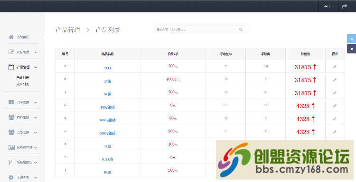Screen dimensions: 356x182
Task: Click the branch icon for 系统管理员
Action: tap(10, 162)
